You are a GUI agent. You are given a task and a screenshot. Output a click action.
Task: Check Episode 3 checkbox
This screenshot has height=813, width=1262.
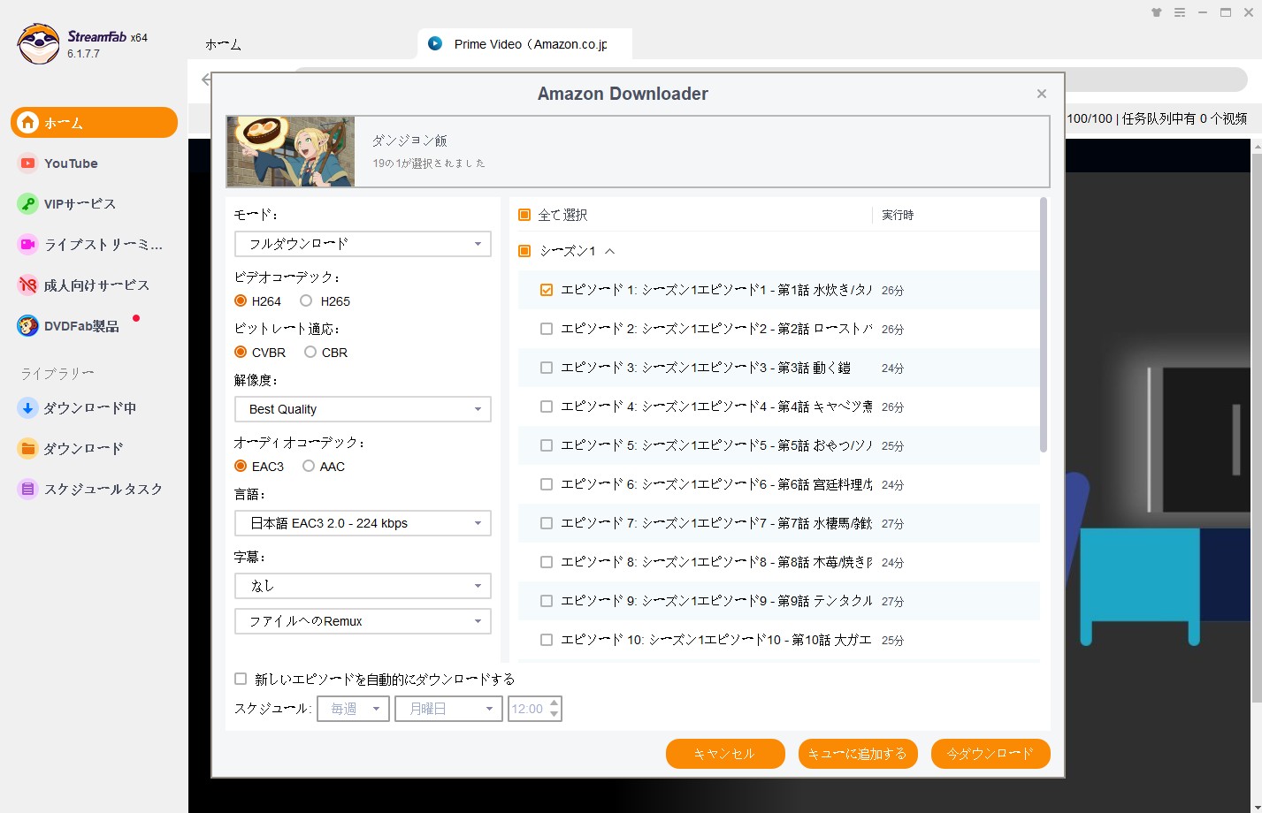pyautogui.click(x=547, y=368)
